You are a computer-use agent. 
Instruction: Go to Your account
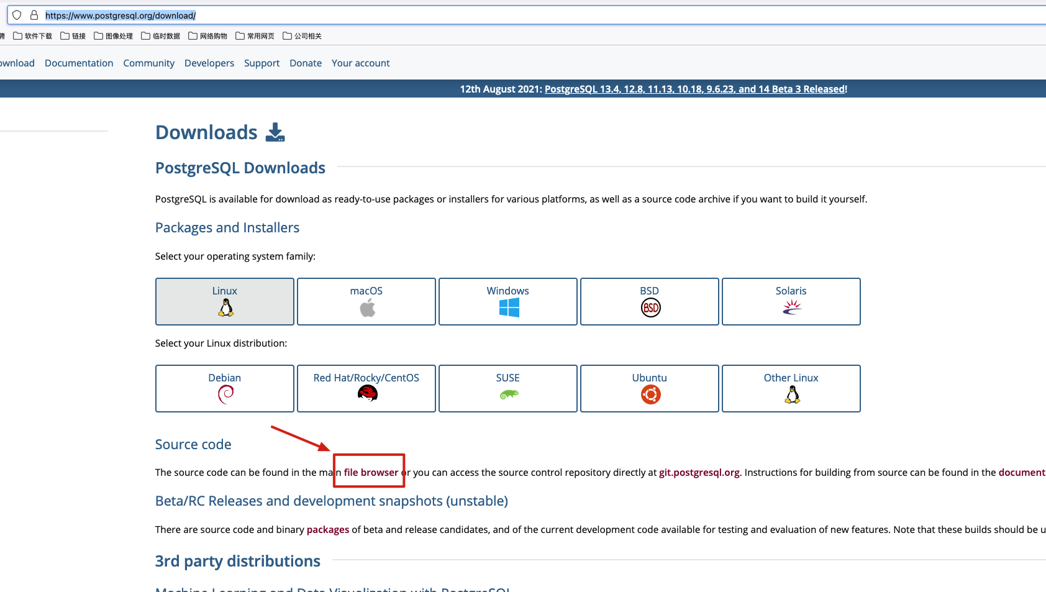tap(361, 63)
